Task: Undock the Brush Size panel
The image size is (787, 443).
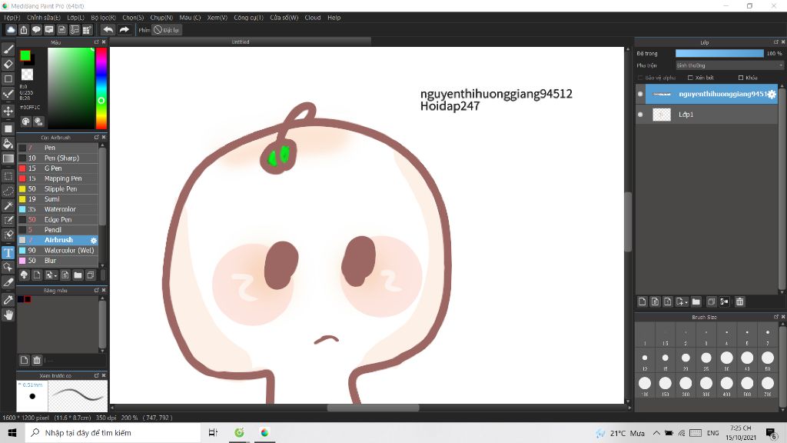Action: (776, 317)
